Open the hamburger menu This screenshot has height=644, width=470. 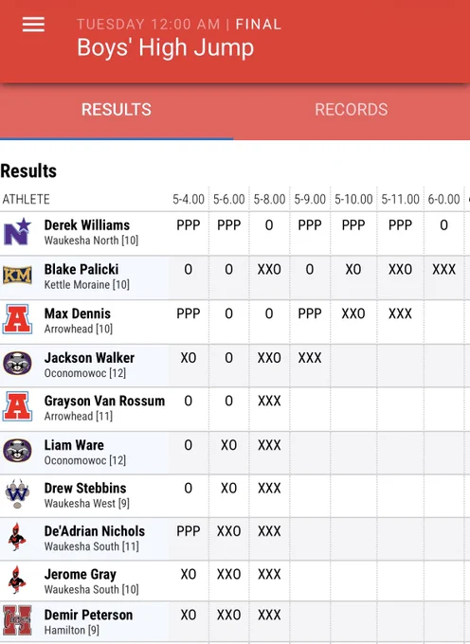tap(33, 25)
